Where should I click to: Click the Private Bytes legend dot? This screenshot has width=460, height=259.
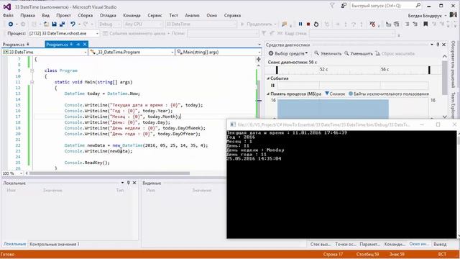(x=351, y=94)
